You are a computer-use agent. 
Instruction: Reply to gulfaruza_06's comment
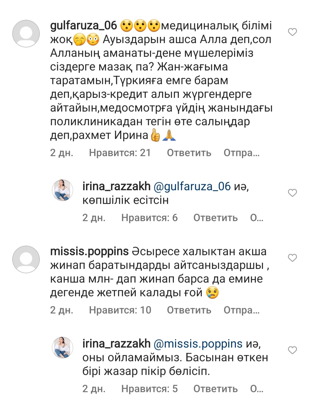click(x=189, y=153)
